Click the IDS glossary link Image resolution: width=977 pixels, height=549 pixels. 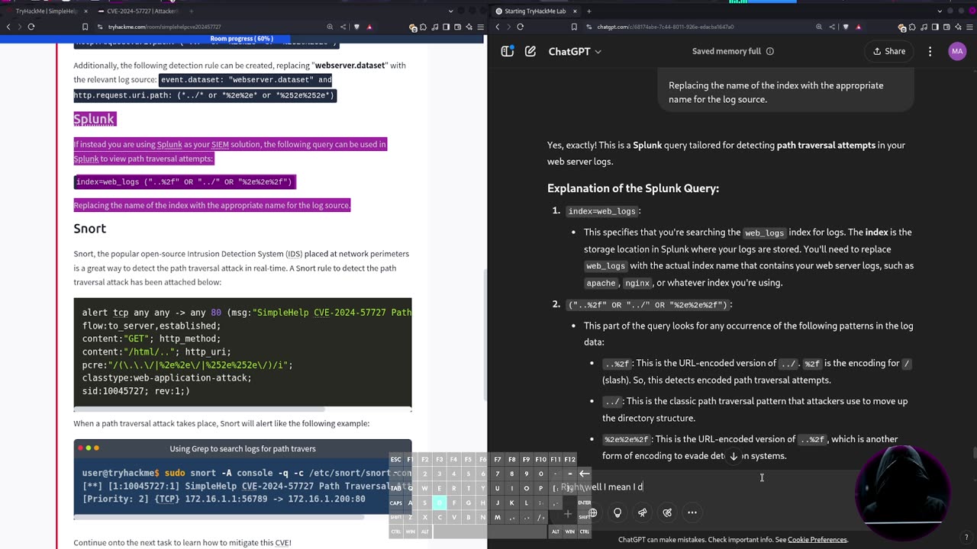294,254
